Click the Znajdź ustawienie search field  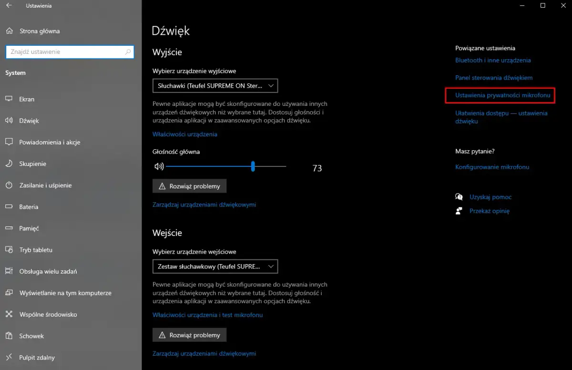pos(69,51)
